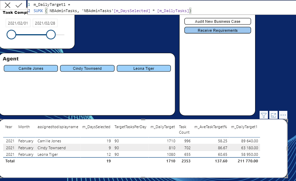
Task: Sort by m_AveTaskTarget% column header
Action: 210,127
